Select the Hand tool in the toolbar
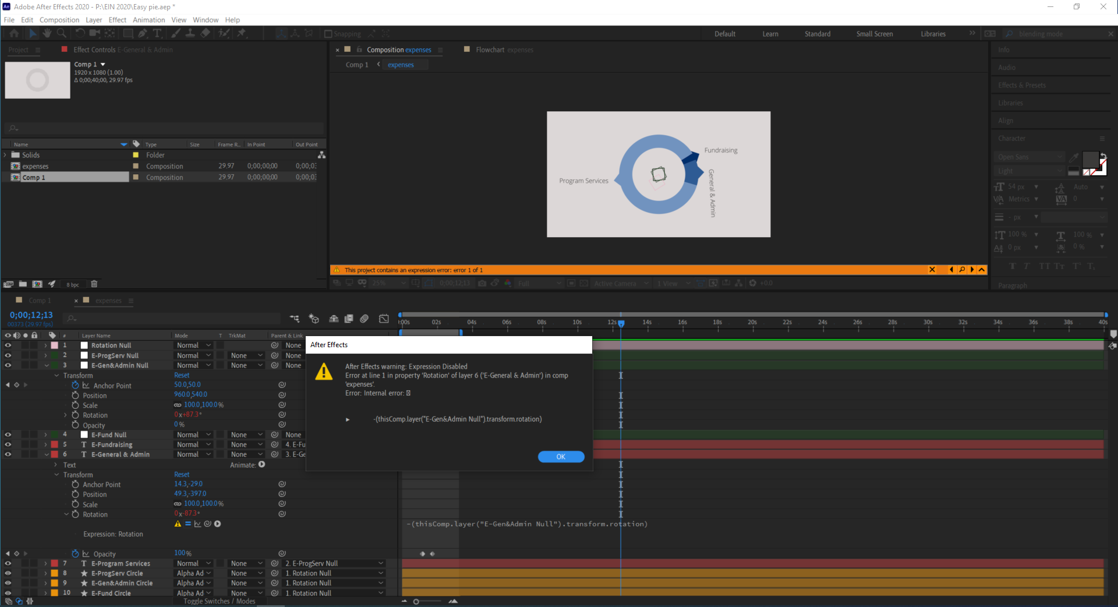This screenshot has width=1118, height=607. pos(48,33)
